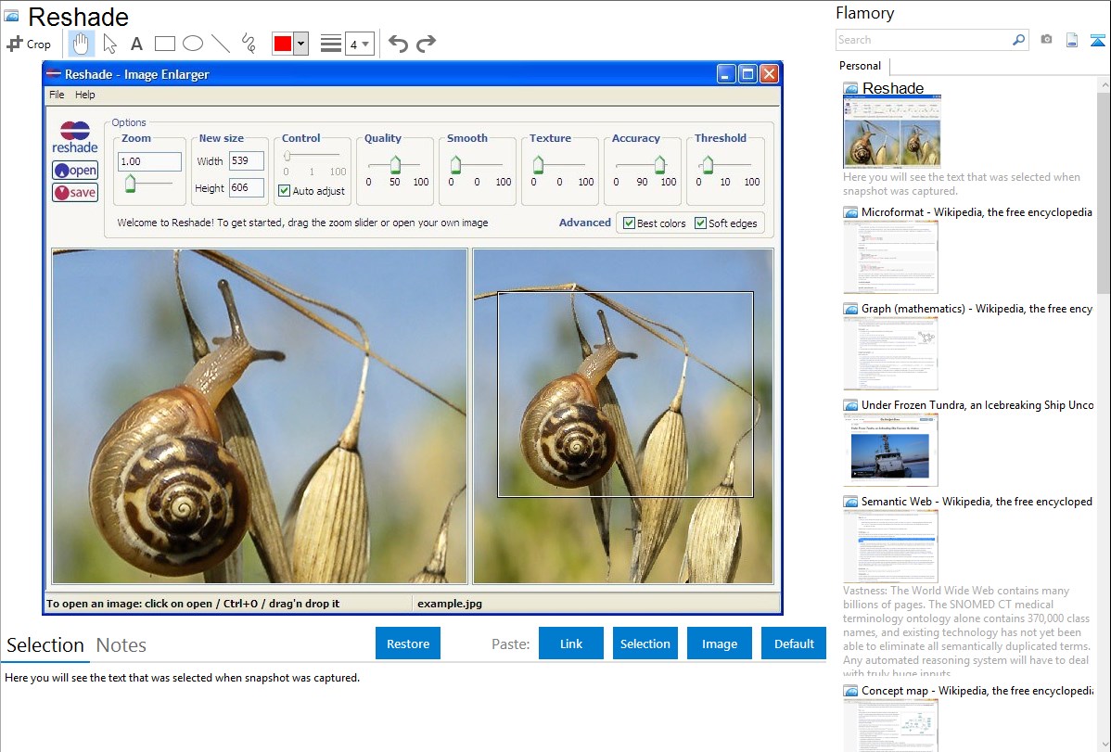Click the open image button
The width and height of the screenshot is (1111, 752).
coord(75,170)
